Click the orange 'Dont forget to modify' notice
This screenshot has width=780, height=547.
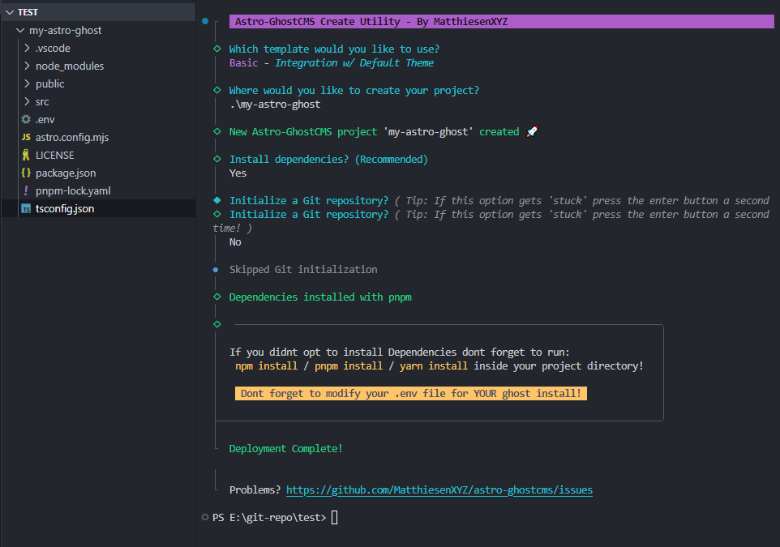pyautogui.click(x=411, y=393)
